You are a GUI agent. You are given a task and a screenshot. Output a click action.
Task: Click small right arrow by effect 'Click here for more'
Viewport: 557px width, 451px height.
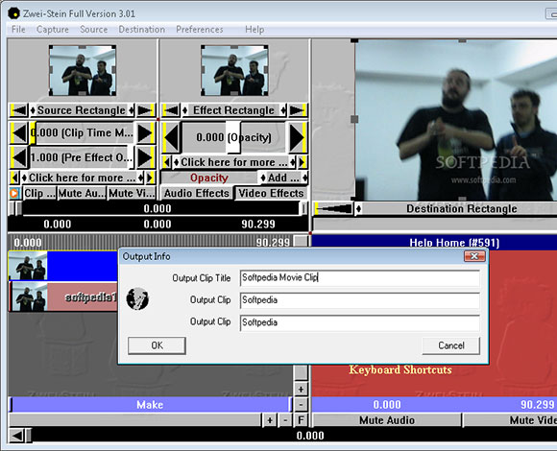(x=302, y=162)
